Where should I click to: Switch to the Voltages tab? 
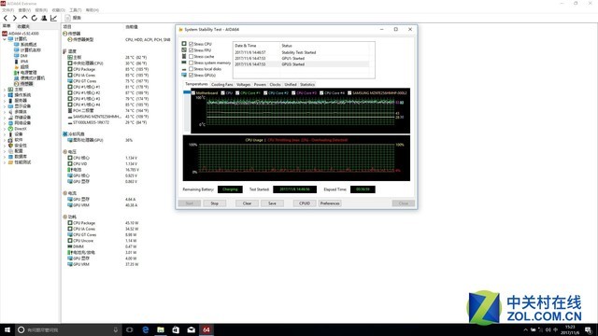click(x=243, y=85)
